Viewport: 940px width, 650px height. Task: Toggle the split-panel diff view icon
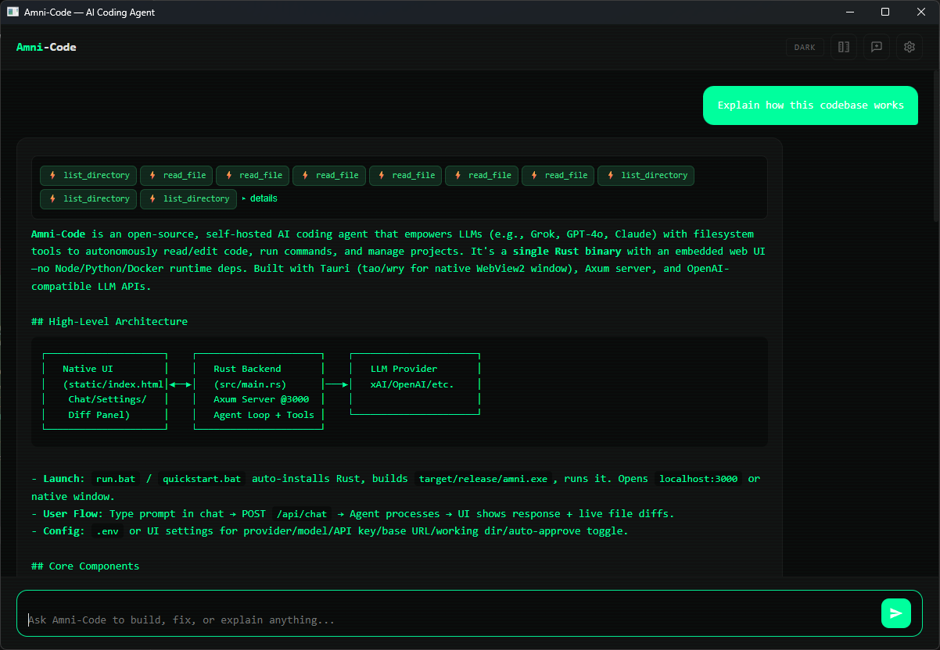[x=843, y=47]
